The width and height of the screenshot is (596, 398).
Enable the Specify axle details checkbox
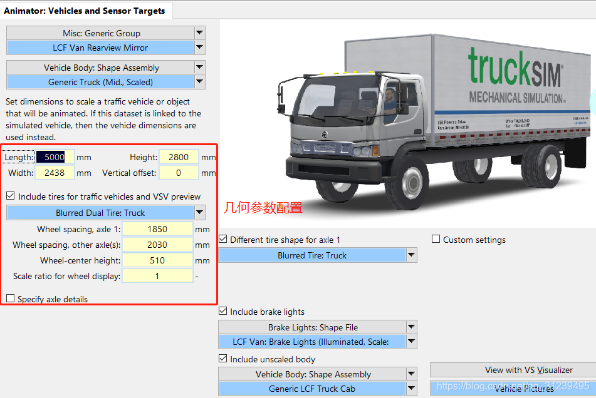click(x=11, y=298)
